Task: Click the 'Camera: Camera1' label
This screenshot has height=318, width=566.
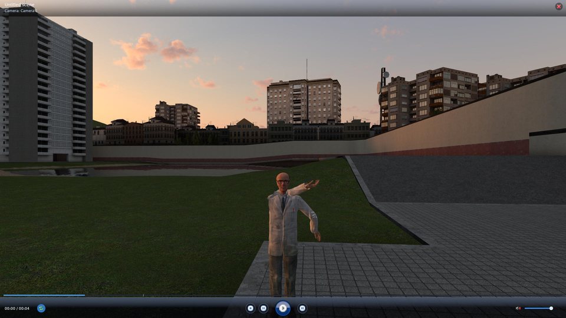Action: [x=21, y=11]
